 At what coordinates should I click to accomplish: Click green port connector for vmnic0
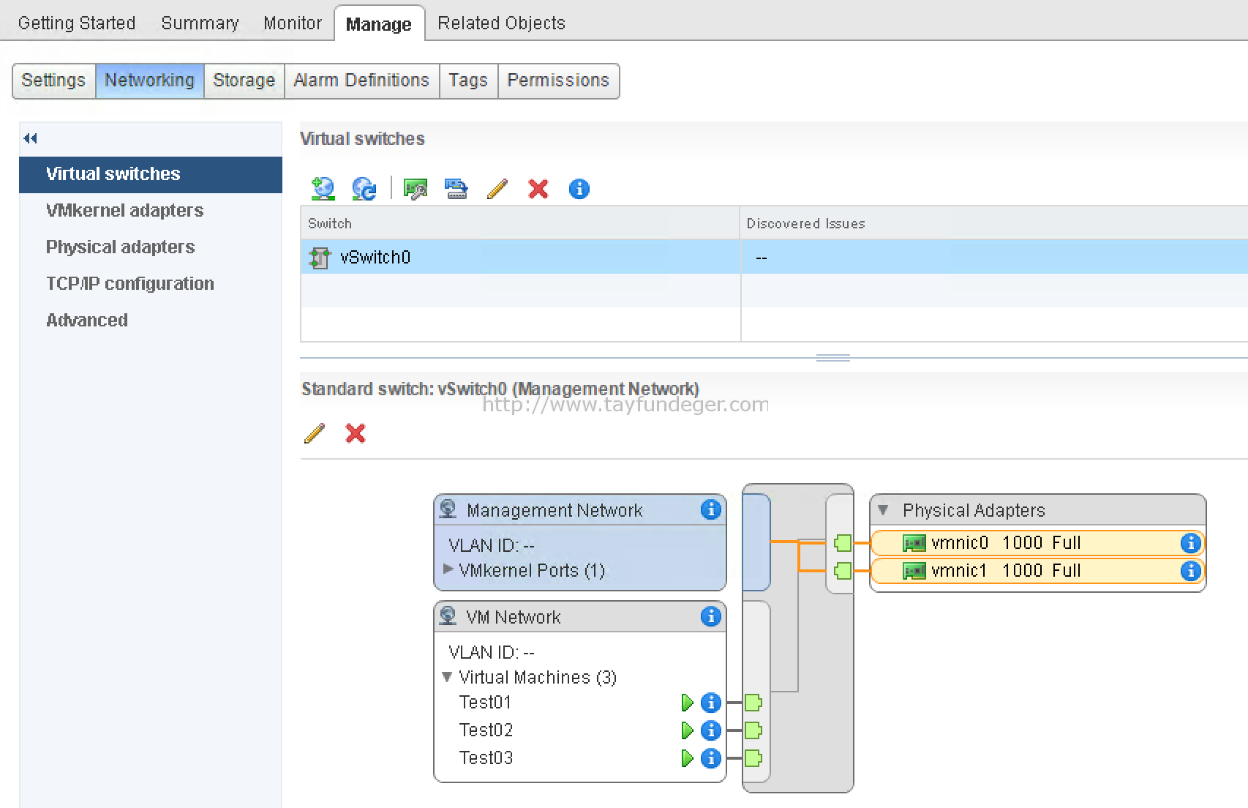click(x=842, y=543)
